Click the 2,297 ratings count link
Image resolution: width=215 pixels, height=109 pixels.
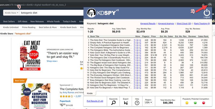point(78,96)
